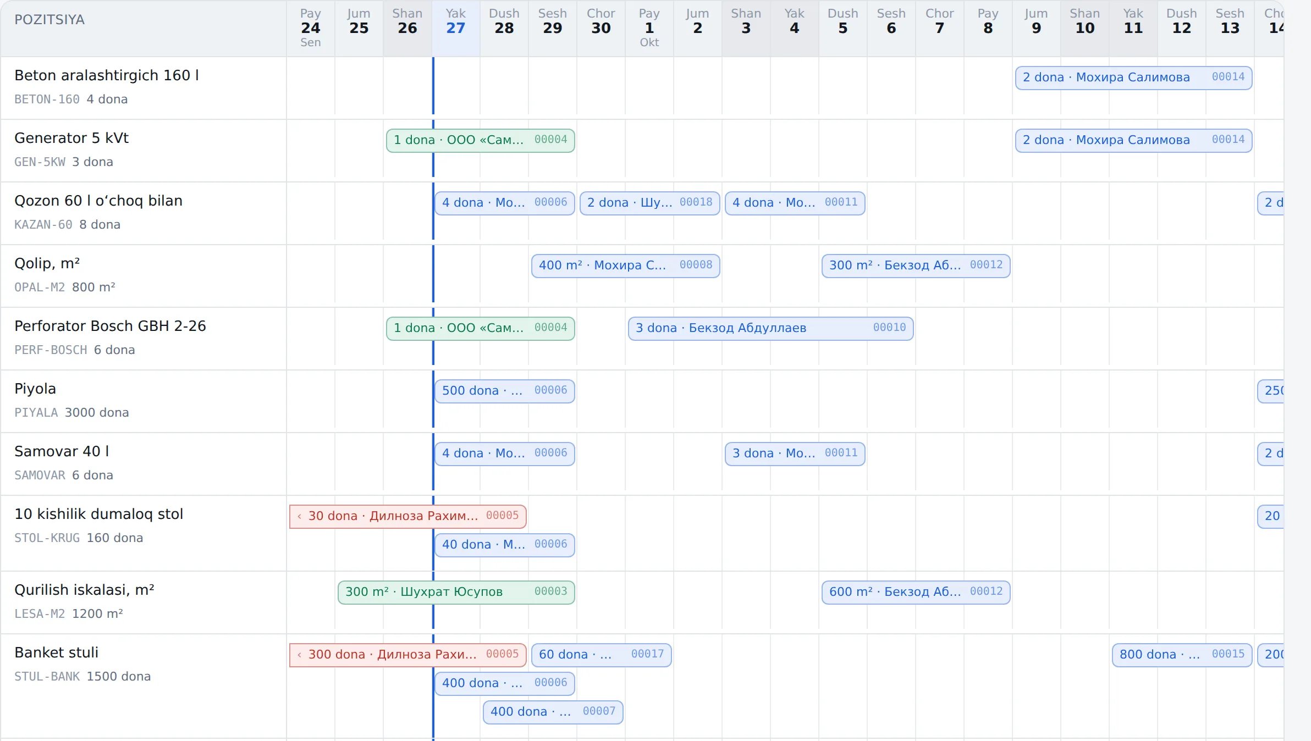This screenshot has height=741, width=1311.
Task: Open the 300 m² Бекзод 00012 Qolip booking
Action: pyautogui.click(x=916, y=266)
